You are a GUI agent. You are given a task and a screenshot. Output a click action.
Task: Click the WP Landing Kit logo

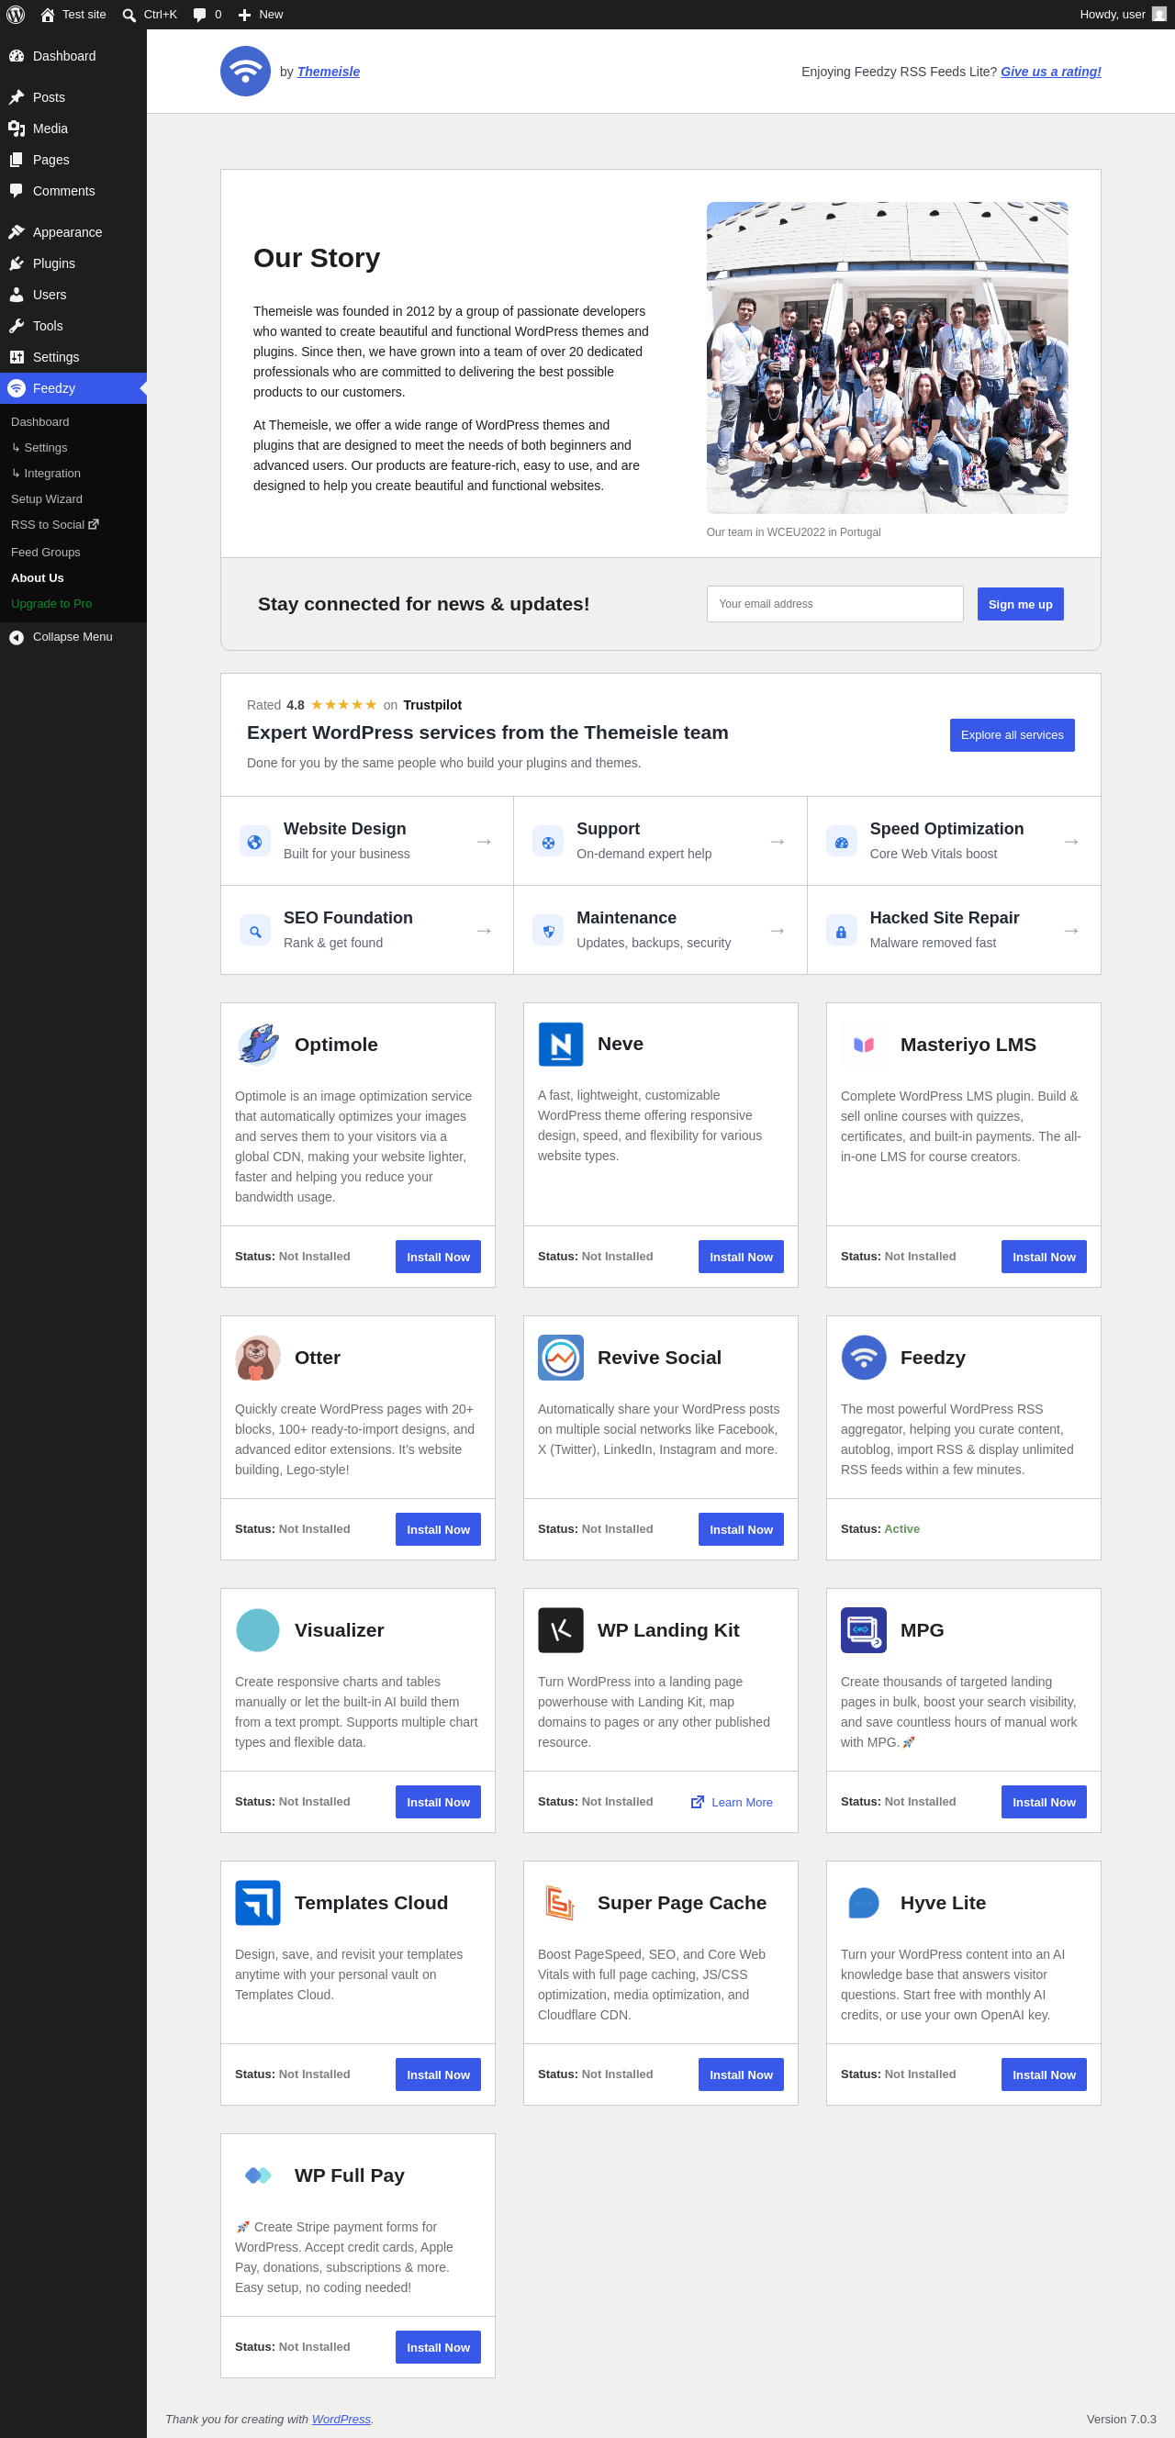pyautogui.click(x=561, y=1629)
